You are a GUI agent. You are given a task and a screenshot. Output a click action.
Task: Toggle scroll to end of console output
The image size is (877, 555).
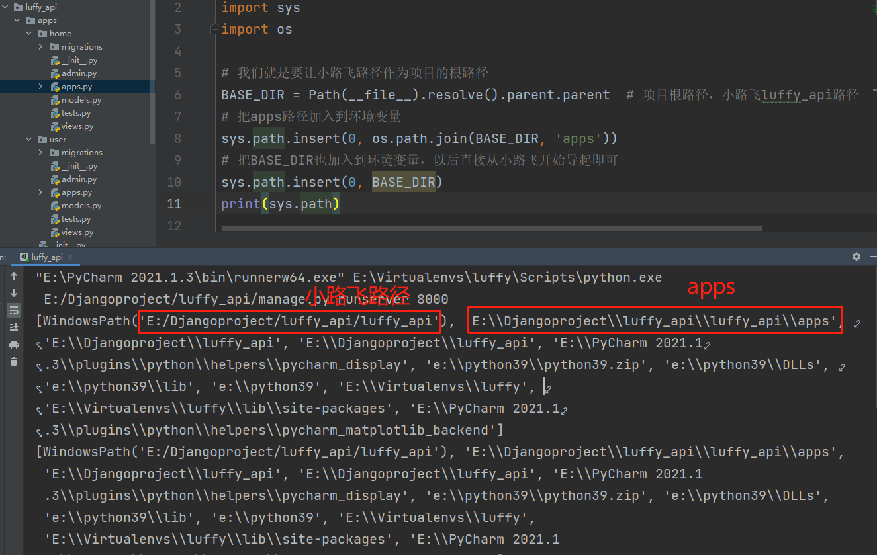[x=14, y=327]
